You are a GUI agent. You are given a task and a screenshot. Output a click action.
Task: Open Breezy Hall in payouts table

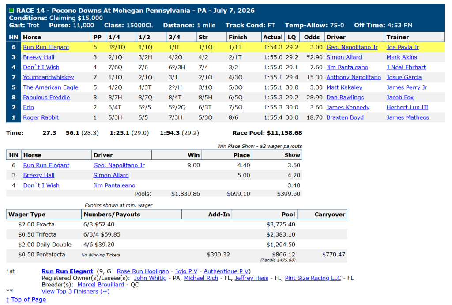point(39,176)
